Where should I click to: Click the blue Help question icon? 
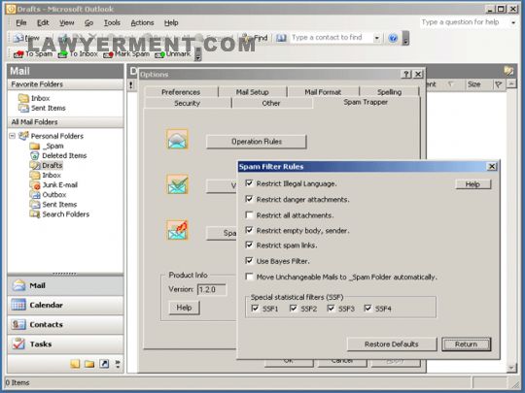(x=393, y=38)
